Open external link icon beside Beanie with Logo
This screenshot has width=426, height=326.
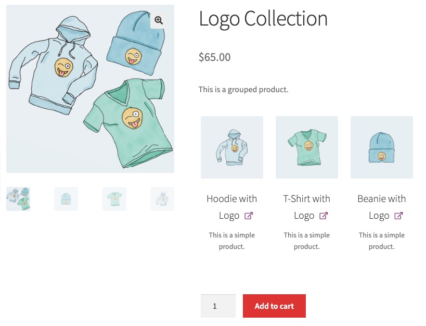pyautogui.click(x=398, y=216)
